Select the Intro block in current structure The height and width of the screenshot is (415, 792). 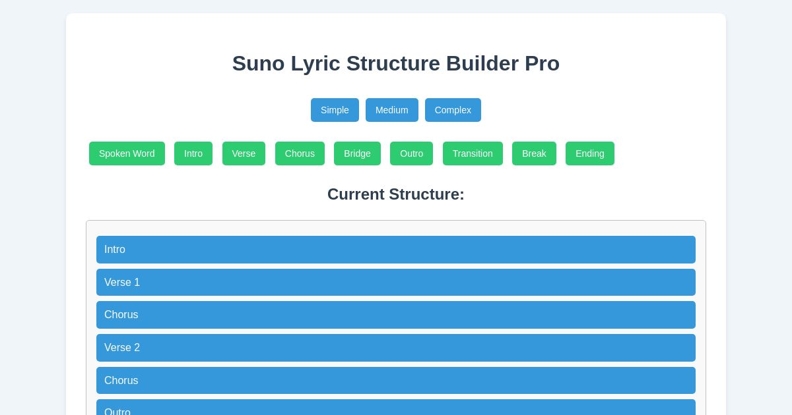tap(396, 250)
